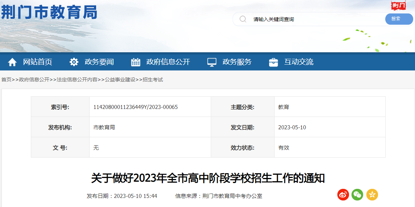Click the red 荆门 seal logo
Viewport: 415px width, 207px height.
[x=398, y=5]
